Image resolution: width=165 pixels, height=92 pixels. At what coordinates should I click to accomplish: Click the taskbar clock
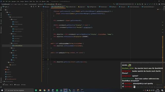tap(158, 90)
